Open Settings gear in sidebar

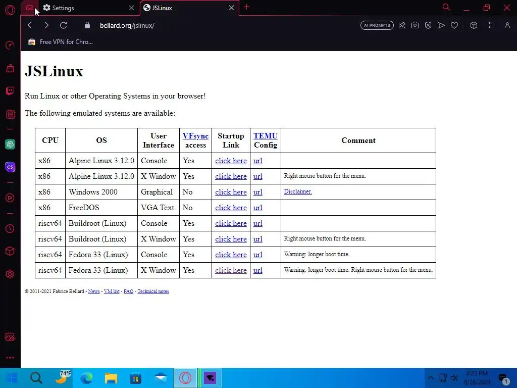pyautogui.click(x=10, y=274)
